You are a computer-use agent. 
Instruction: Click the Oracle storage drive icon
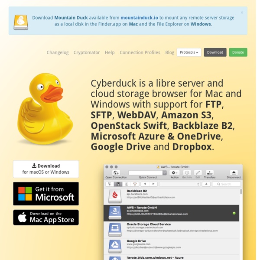click(x=115, y=230)
